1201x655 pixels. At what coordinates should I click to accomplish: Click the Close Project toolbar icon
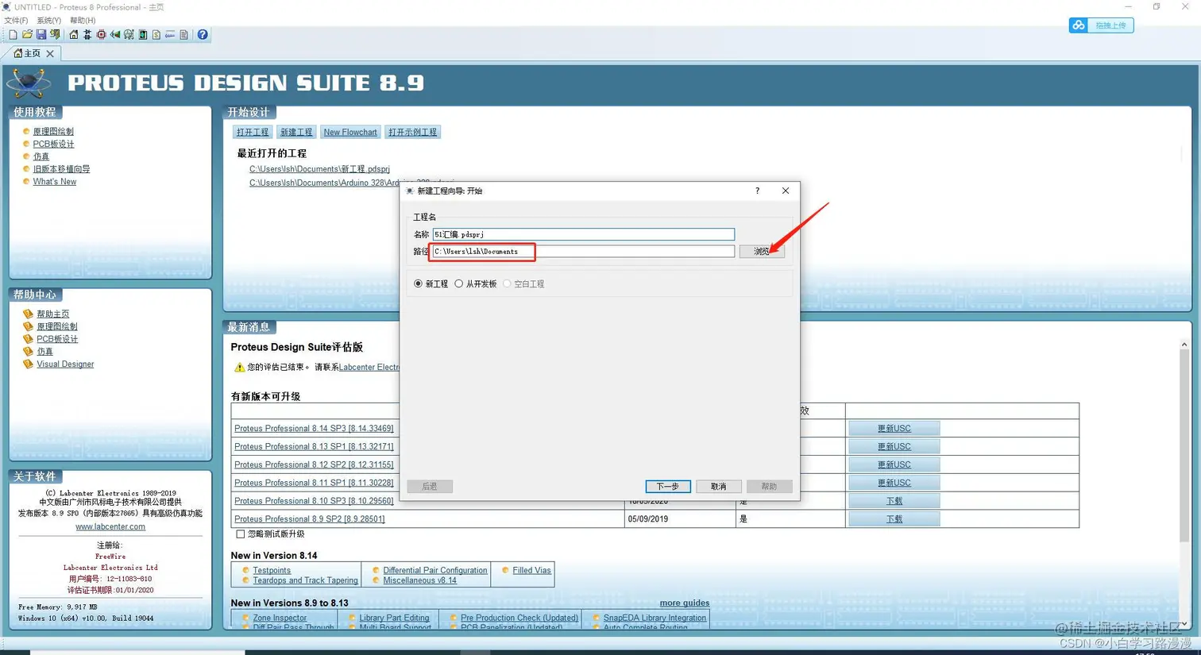coord(55,35)
